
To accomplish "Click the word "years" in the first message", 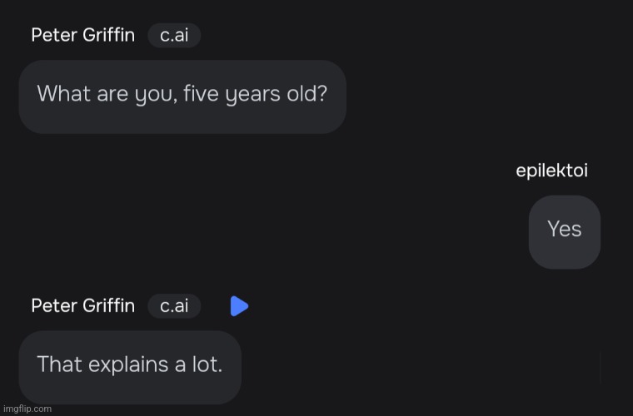I will [252, 95].
